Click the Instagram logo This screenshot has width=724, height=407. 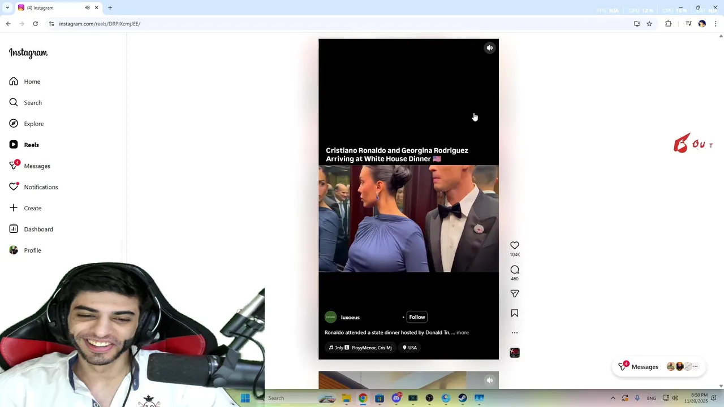[x=28, y=53]
